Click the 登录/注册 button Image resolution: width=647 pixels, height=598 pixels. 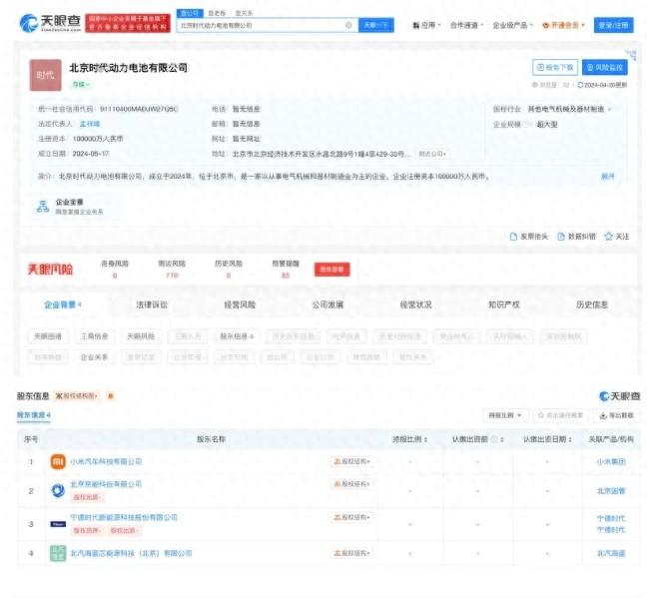[x=613, y=25]
